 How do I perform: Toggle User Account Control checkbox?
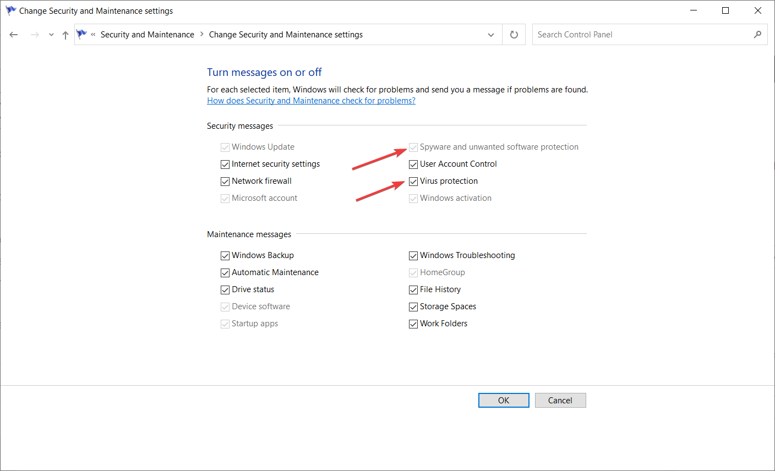pyautogui.click(x=413, y=165)
